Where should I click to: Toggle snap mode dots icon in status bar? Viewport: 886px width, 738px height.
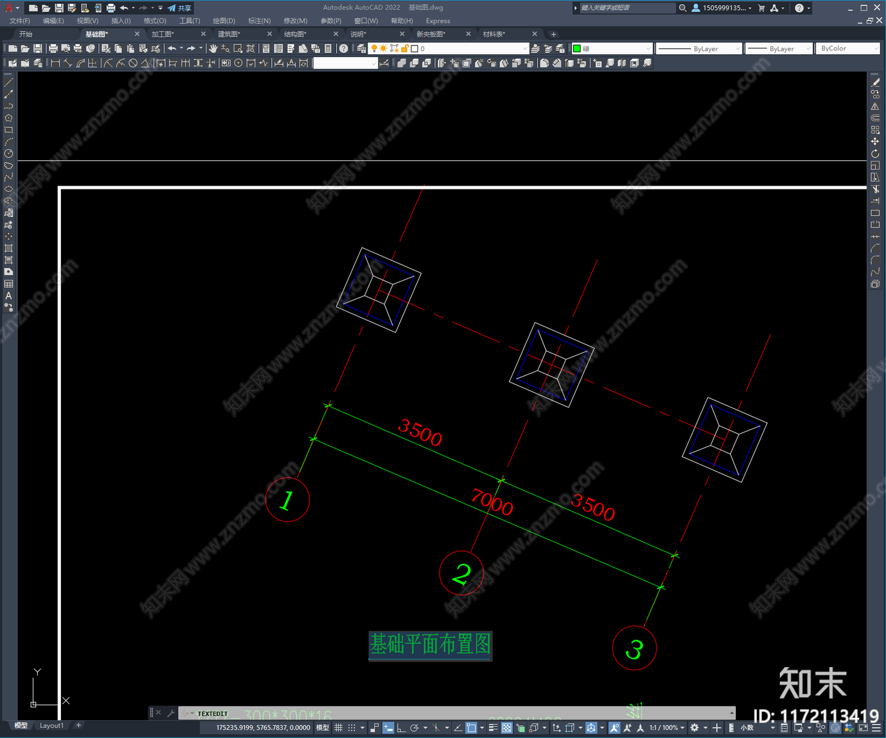point(352,727)
